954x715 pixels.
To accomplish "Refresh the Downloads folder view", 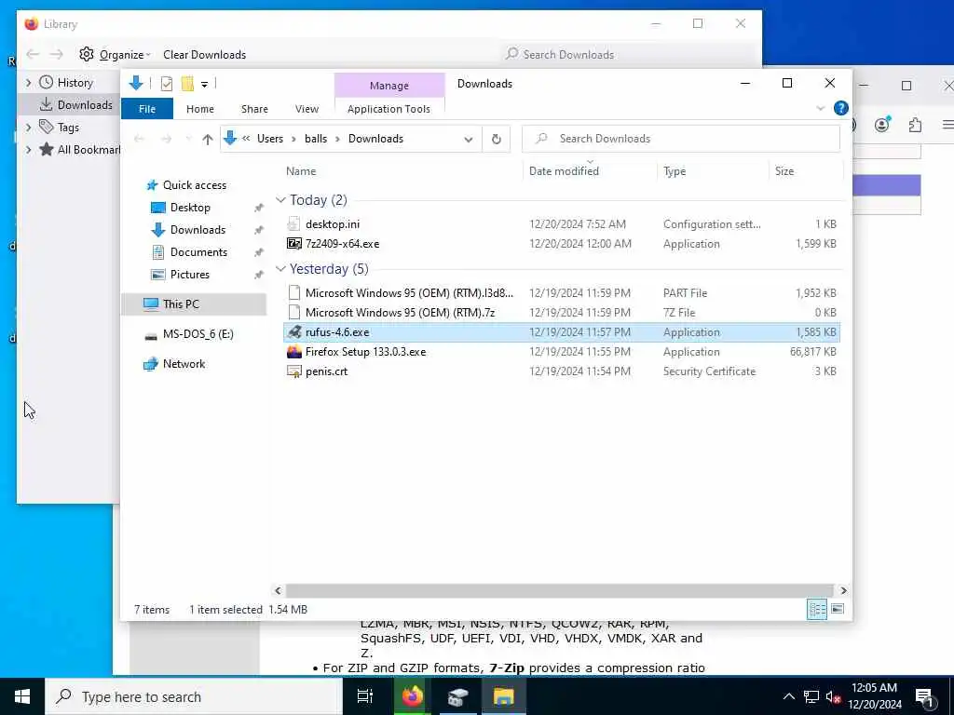I will coord(497,140).
